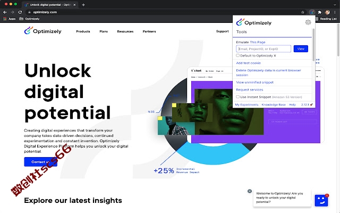Click the Email, ProjectID, or ExpID field

[263, 48]
